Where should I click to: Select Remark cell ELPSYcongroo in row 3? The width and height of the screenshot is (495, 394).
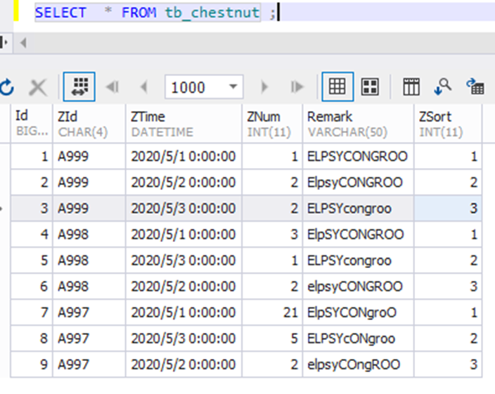359,208
